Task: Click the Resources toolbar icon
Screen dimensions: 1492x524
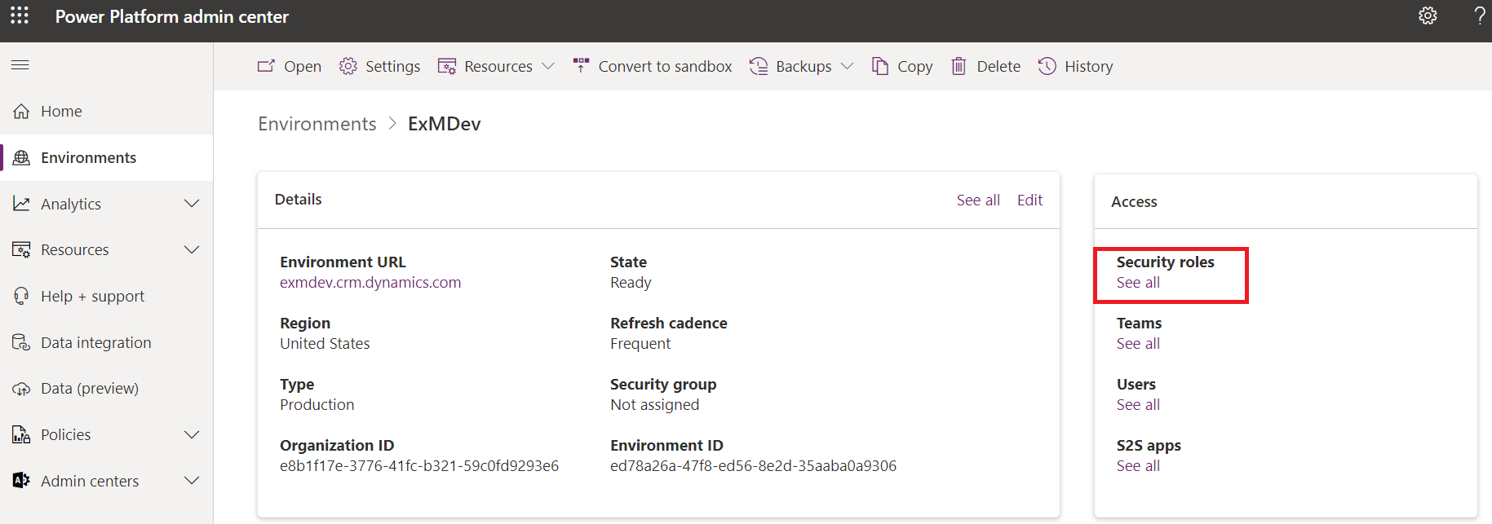Action: click(x=447, y=66)
